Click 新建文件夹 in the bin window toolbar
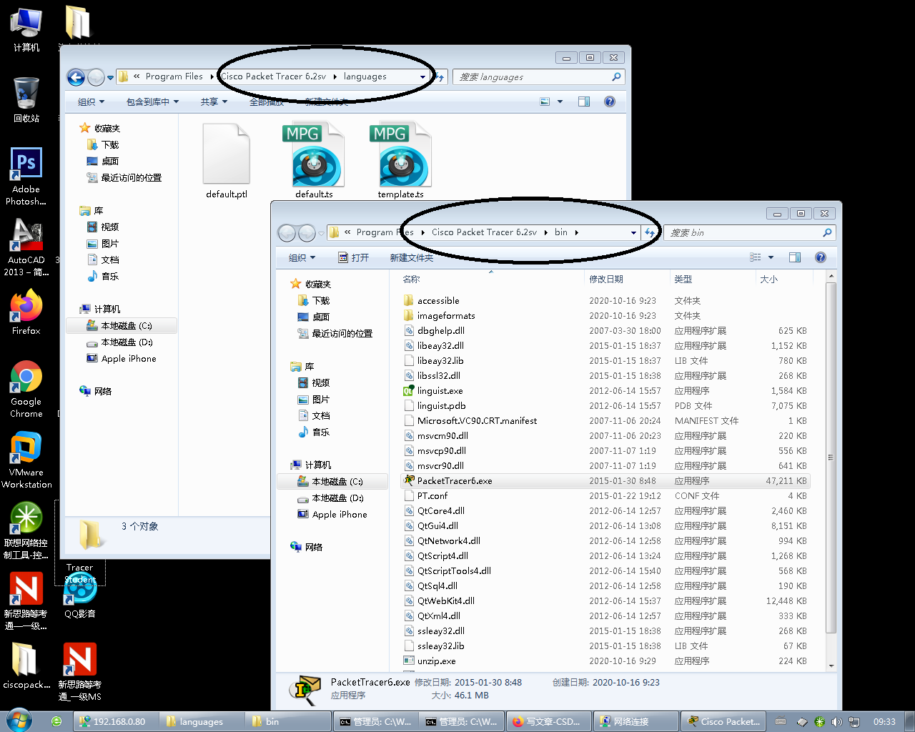The width and height of the screenshot is (915, 732). 412,257
